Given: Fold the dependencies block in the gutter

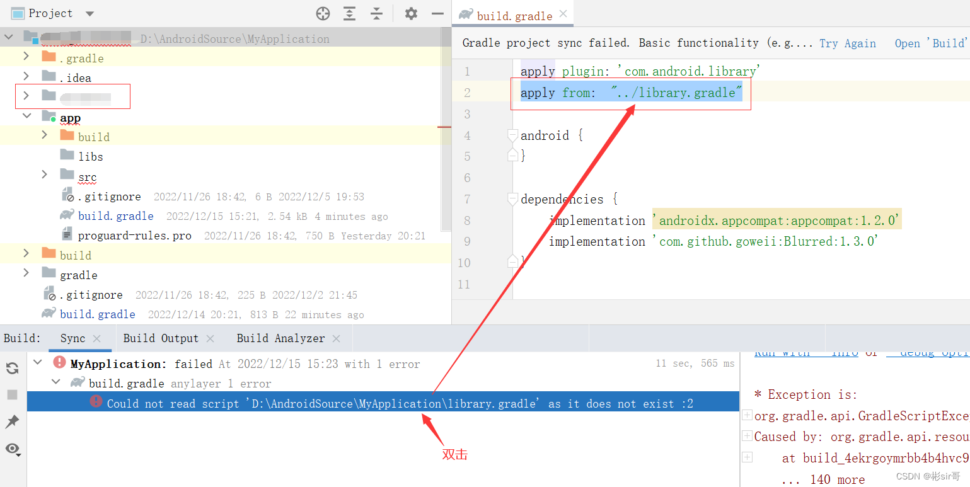Looking at the screenshot, I should tap(511, 198).
